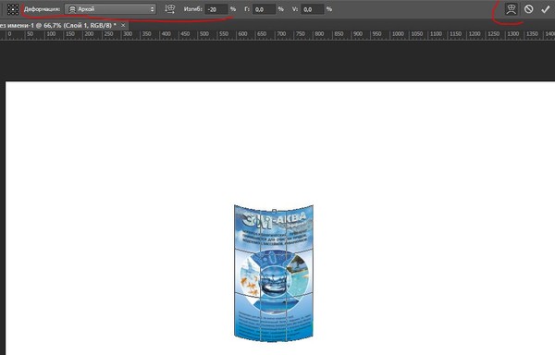Close the document tab with the x
The height and width of the screenshot is (355, 555).
click(x=123, y=25)
